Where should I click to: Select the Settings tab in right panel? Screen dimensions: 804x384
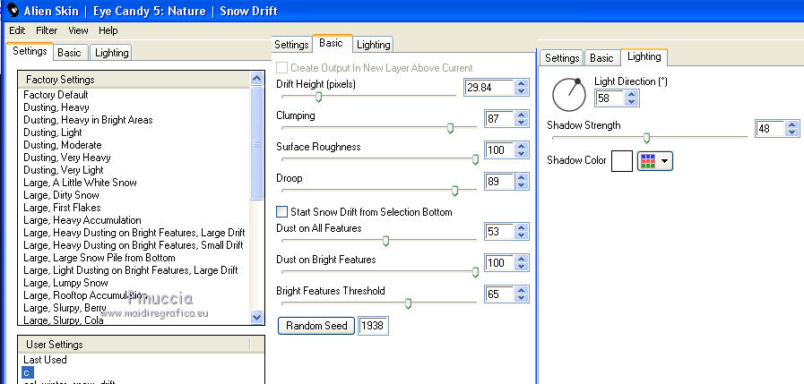pyautogui.click(x=562, y=58)
